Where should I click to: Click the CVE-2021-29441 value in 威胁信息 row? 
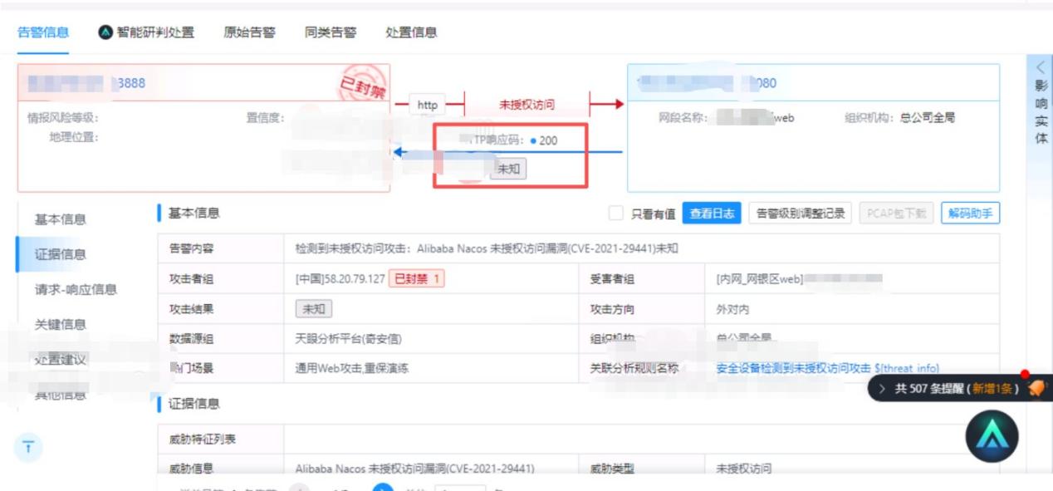click(414, 469)
